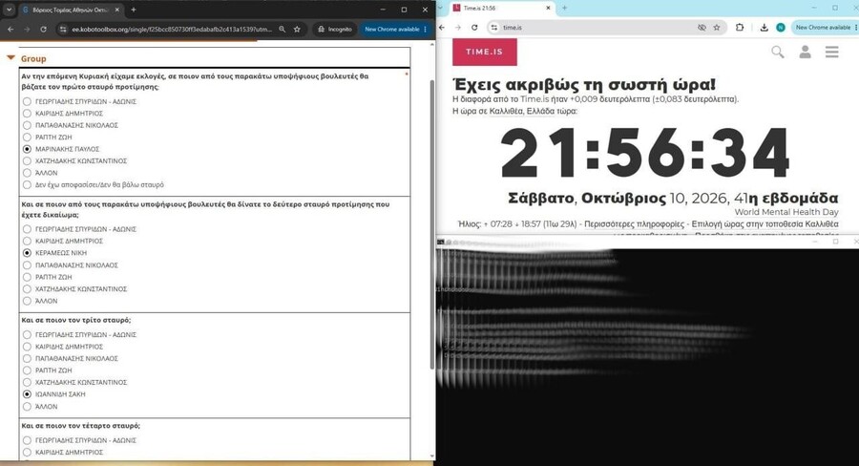Reload the Time.is page
The width and height of the screenshot is (859, 466).
474,28
